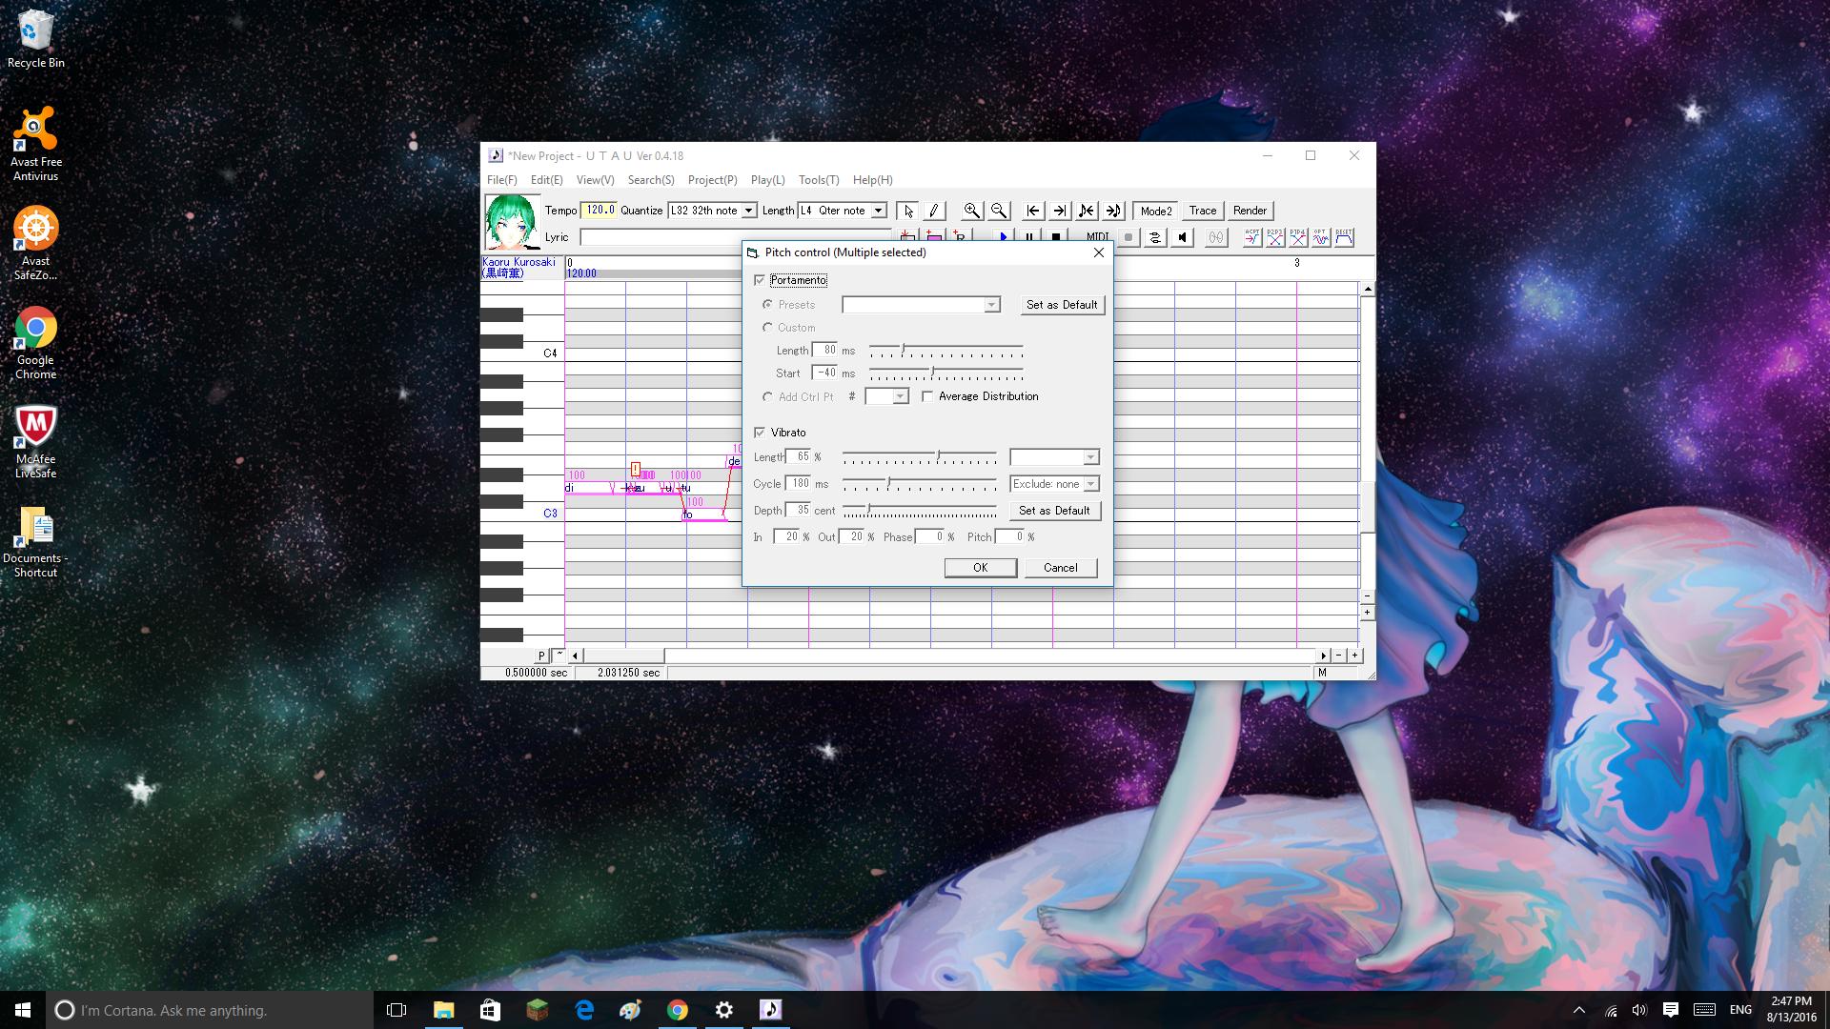Open the Search(S) menu
The width and height of the screenshot is (1830, 1029).
[x=651, y=180]
